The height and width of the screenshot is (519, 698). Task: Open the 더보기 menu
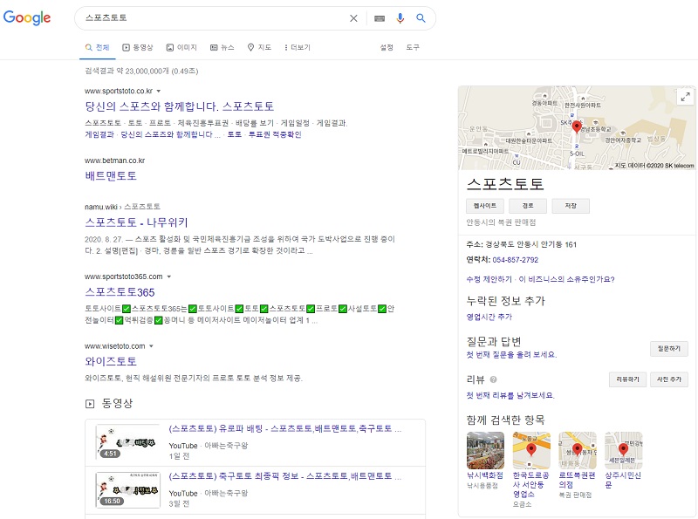click(298, 47)
